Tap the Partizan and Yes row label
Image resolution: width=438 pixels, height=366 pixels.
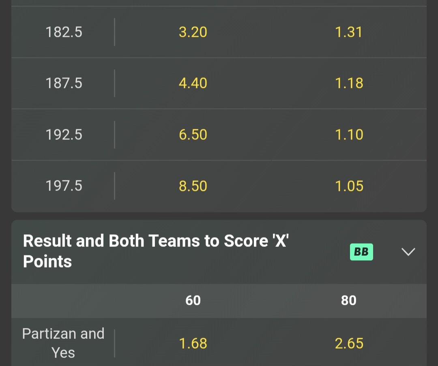click(63, 343)
